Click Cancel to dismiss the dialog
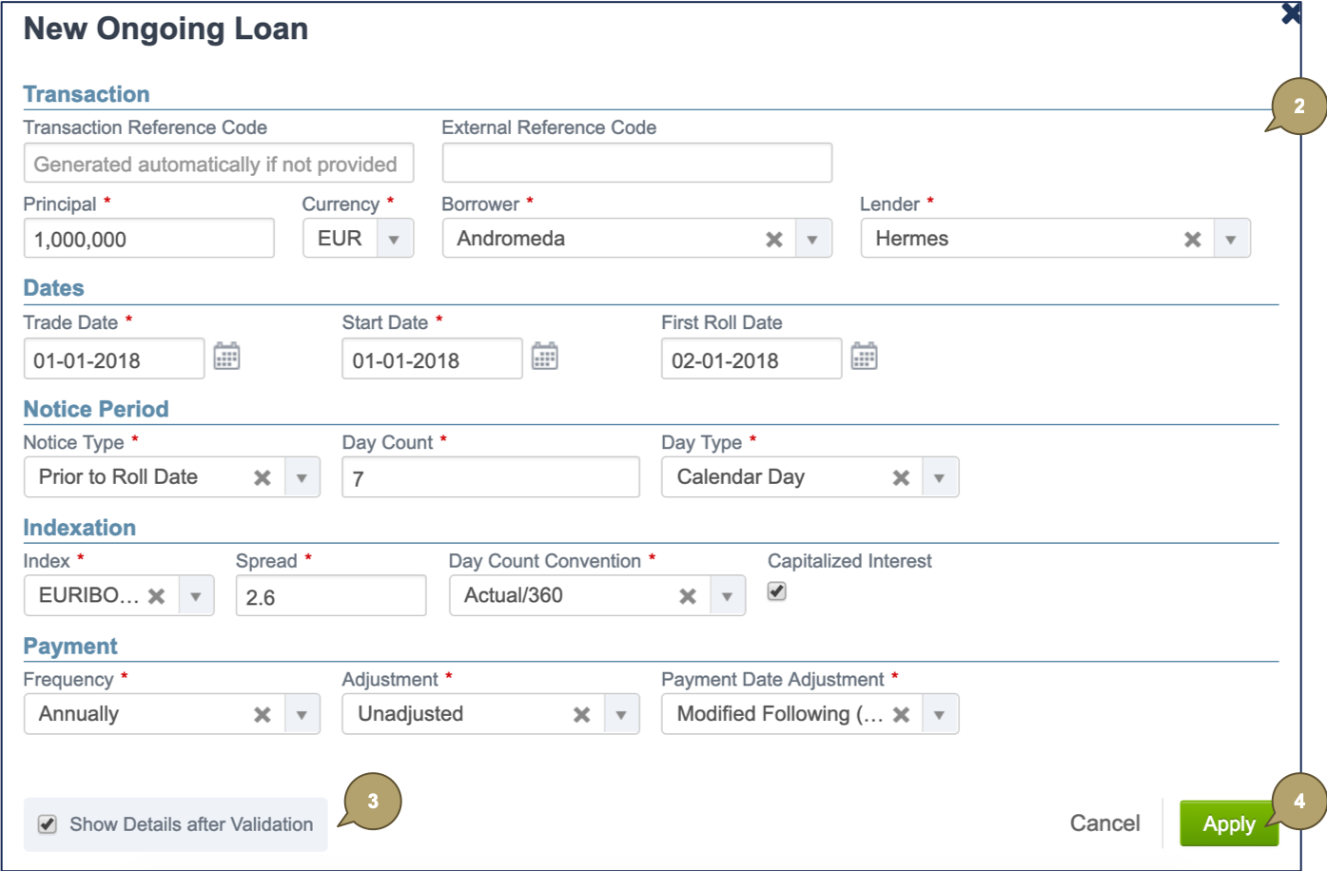Screen dimensions: 1327x871 click(1104, 823)
